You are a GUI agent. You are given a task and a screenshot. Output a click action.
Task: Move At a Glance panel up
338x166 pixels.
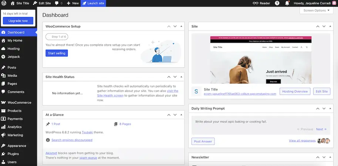(x=169, y=114)
